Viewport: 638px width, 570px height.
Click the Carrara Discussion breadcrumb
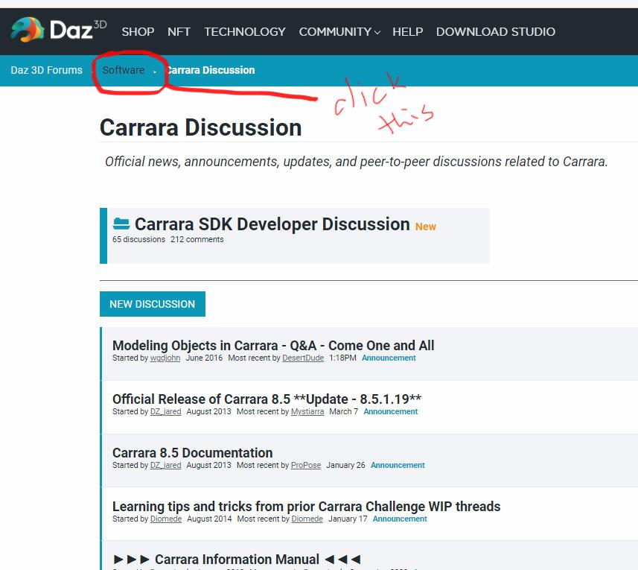(211, 70)
